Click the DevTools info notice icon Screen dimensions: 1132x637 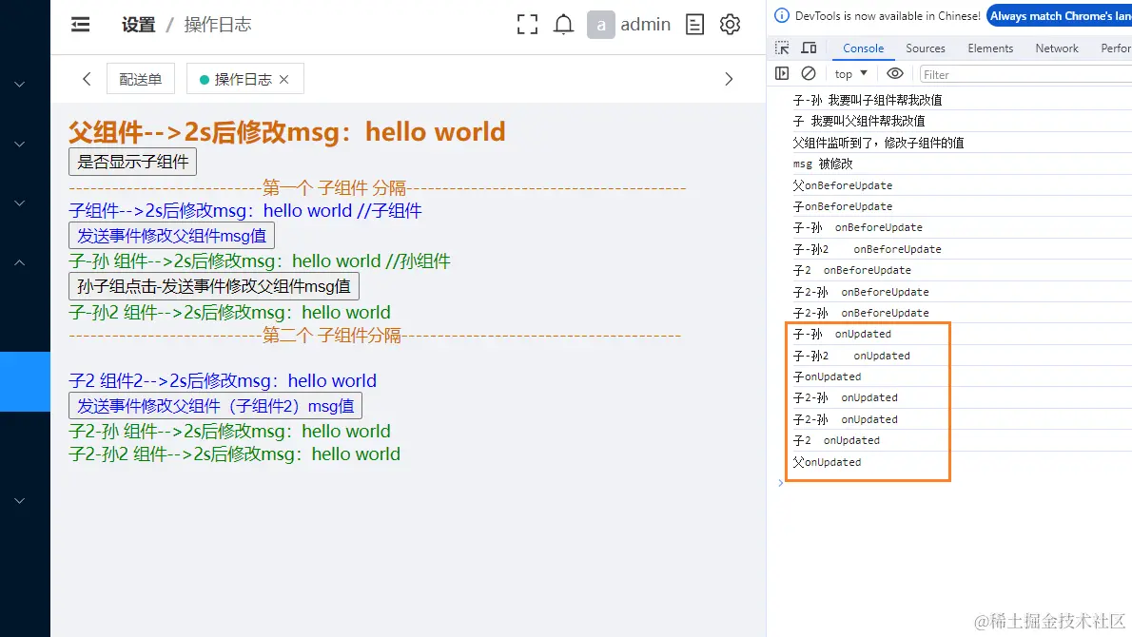pyautogui.click(x=782, y=15)
